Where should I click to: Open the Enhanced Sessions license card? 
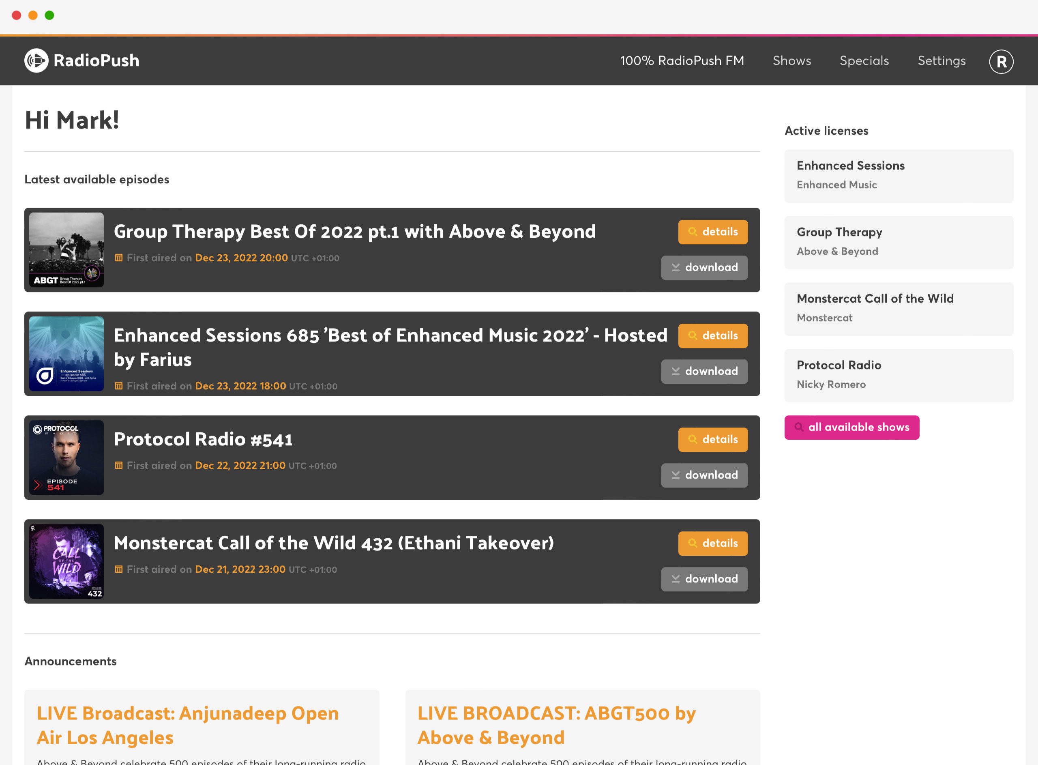(898, 176)
